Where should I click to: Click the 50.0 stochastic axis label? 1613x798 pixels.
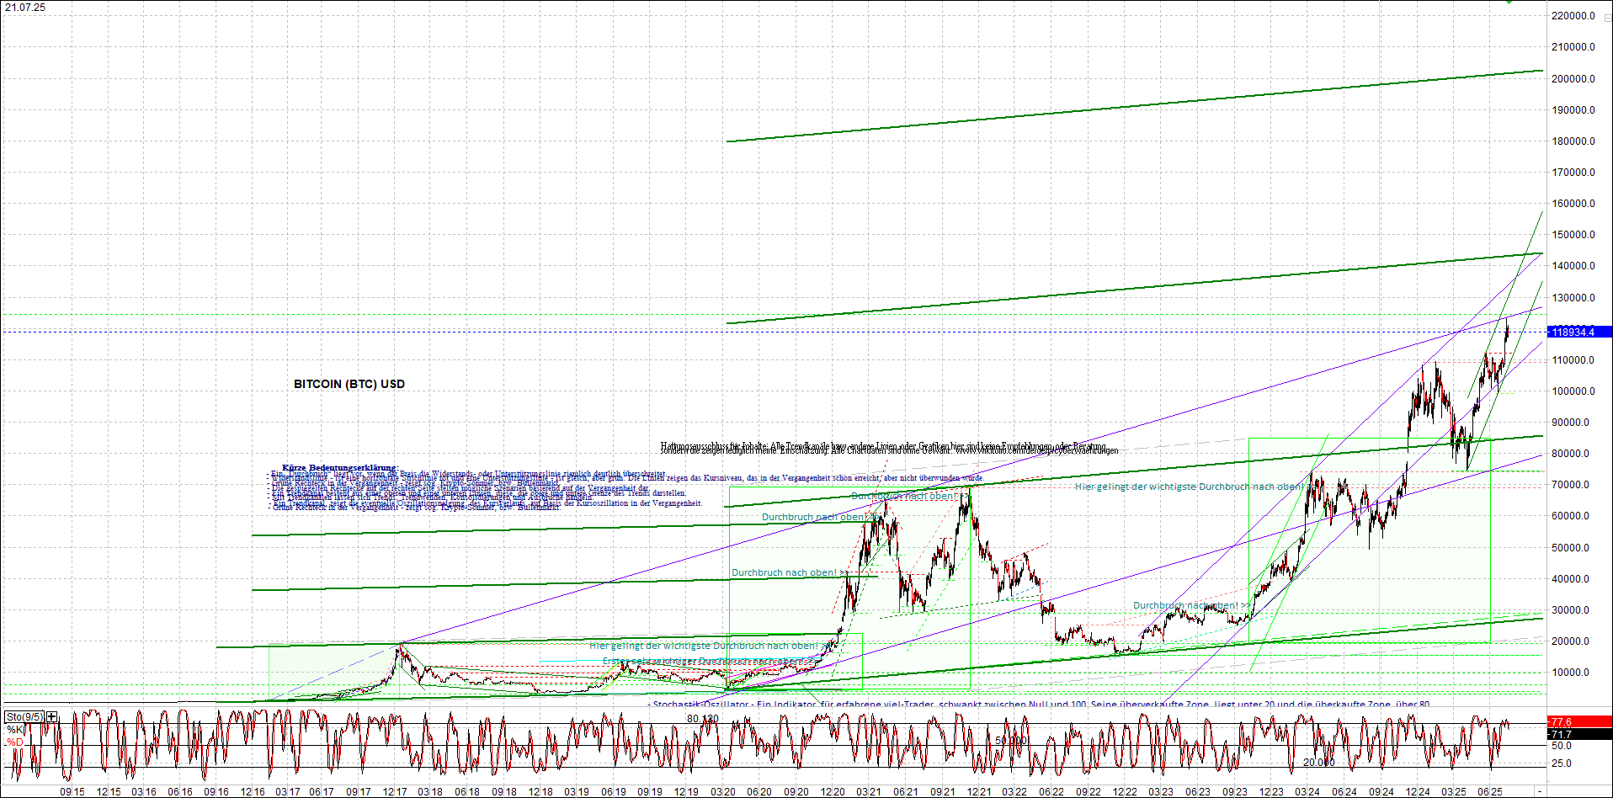(1562, 746)
